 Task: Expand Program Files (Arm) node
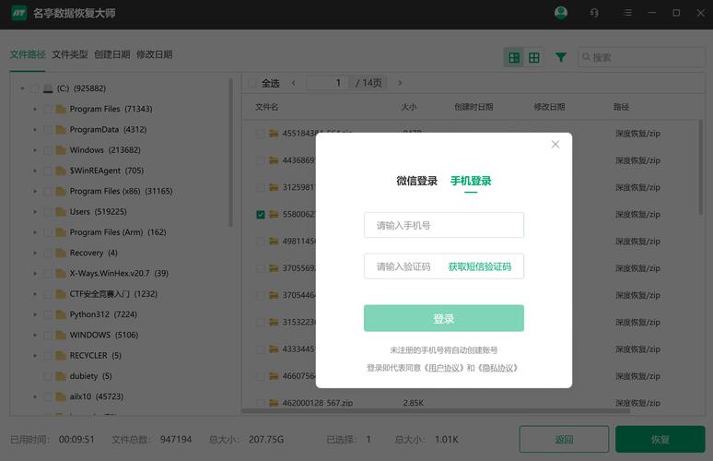(35, 232)
